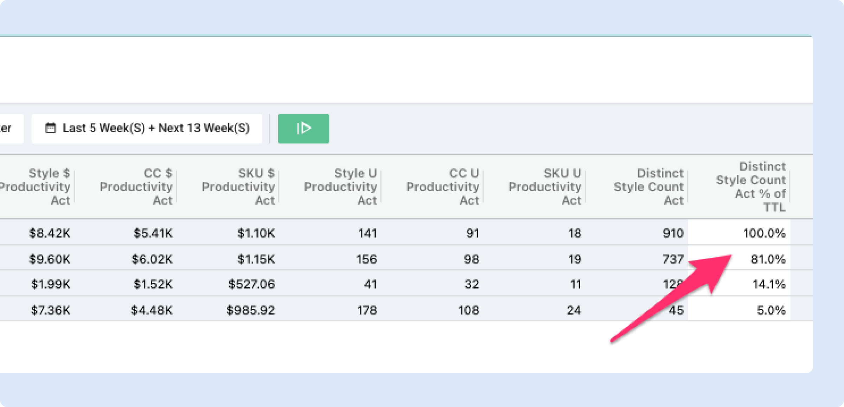Sort by Style $ Productivity Act column
This screenshot has height=407, width=844.
click(x=35, y=187)
